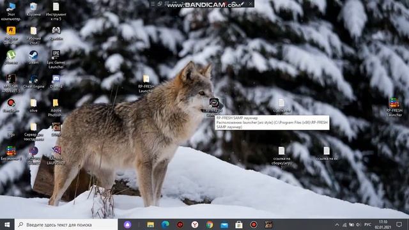Select the text file right of the RP-FRESH SAMP shortcut
The image size is (409, 230).
coord(281,105)
